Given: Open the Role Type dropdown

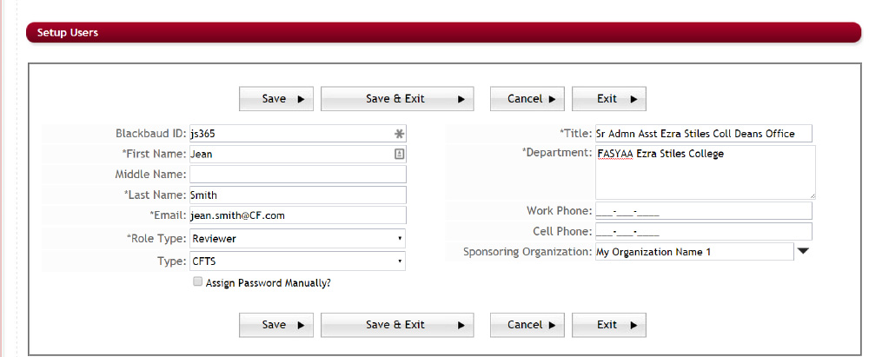Looking at the screenshot, I should (x=297, y=238).
